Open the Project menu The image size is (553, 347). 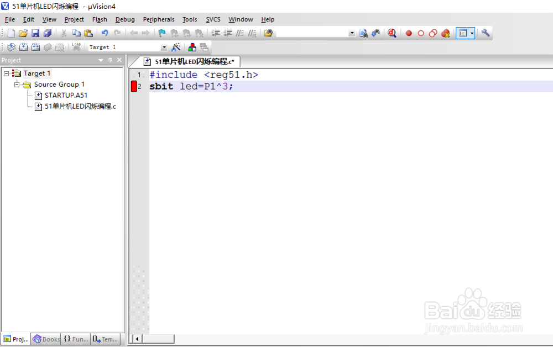[x=74, y=19]
